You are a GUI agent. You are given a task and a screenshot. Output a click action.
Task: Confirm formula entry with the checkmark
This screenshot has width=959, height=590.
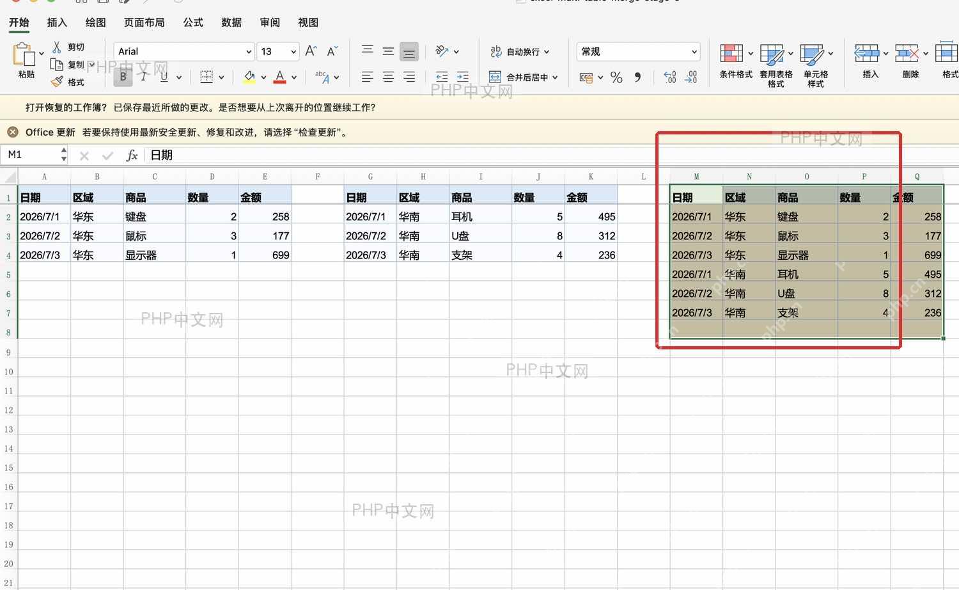click(x=107, y=155)
